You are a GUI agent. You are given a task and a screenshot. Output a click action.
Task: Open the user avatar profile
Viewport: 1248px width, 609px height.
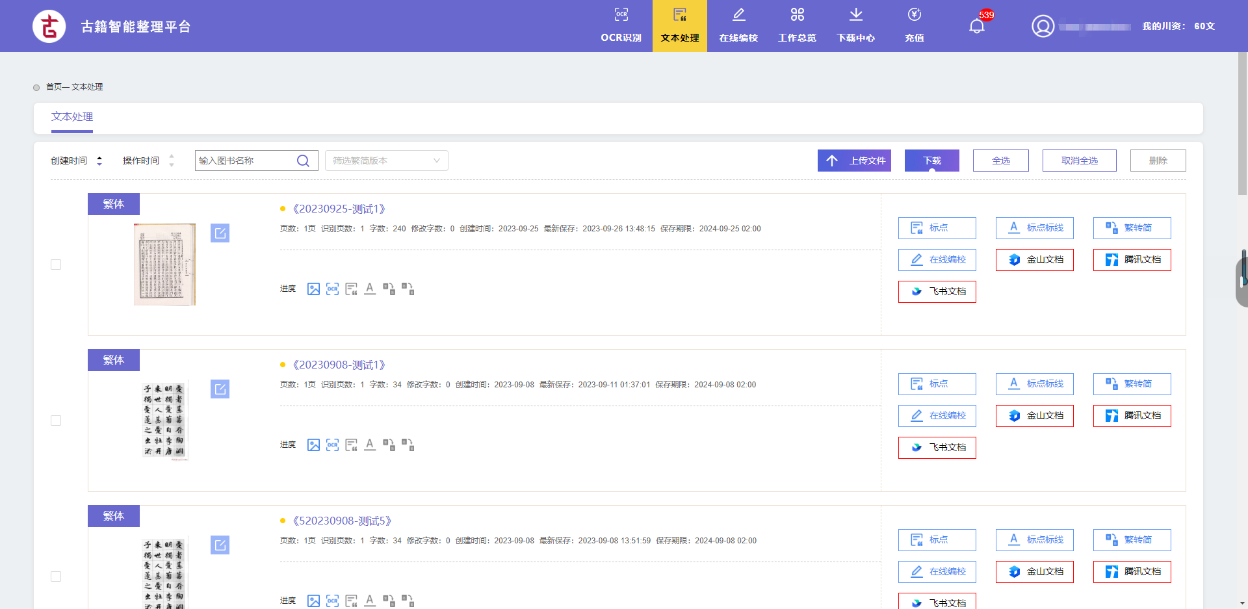[1043, 26]
